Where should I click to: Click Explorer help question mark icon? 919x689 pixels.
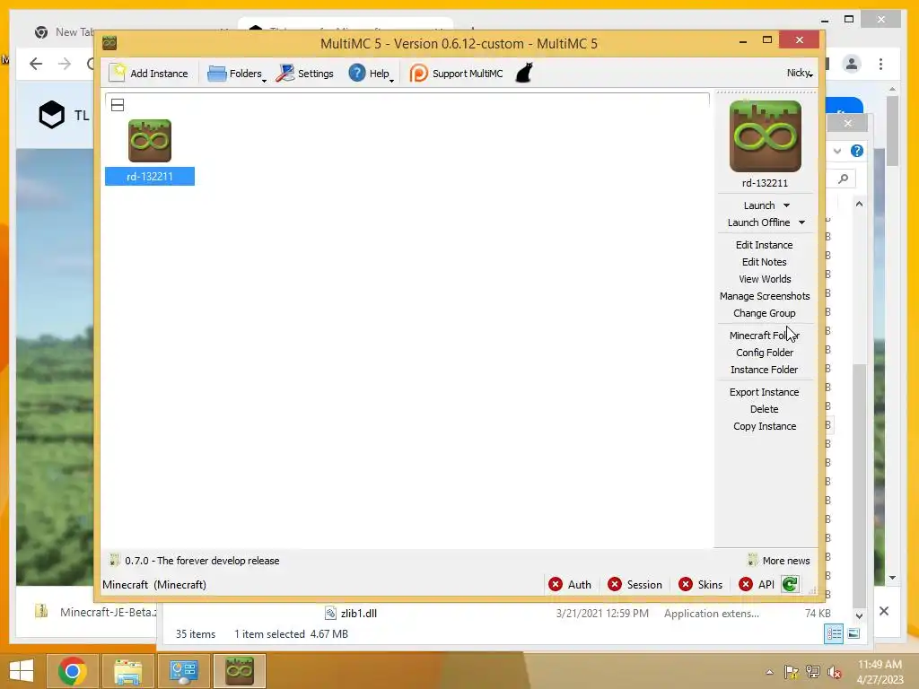tap(857, 151)
